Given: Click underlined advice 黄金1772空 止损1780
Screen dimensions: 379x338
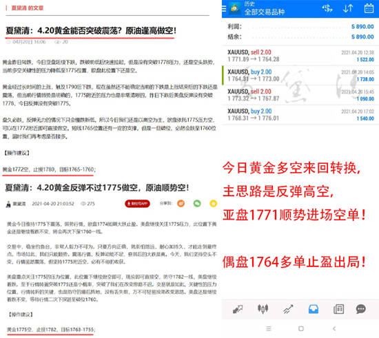Looking at the screenshot, I should (49, 169).
